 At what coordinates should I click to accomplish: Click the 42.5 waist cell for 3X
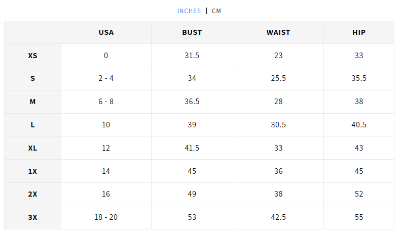[278, 217]
